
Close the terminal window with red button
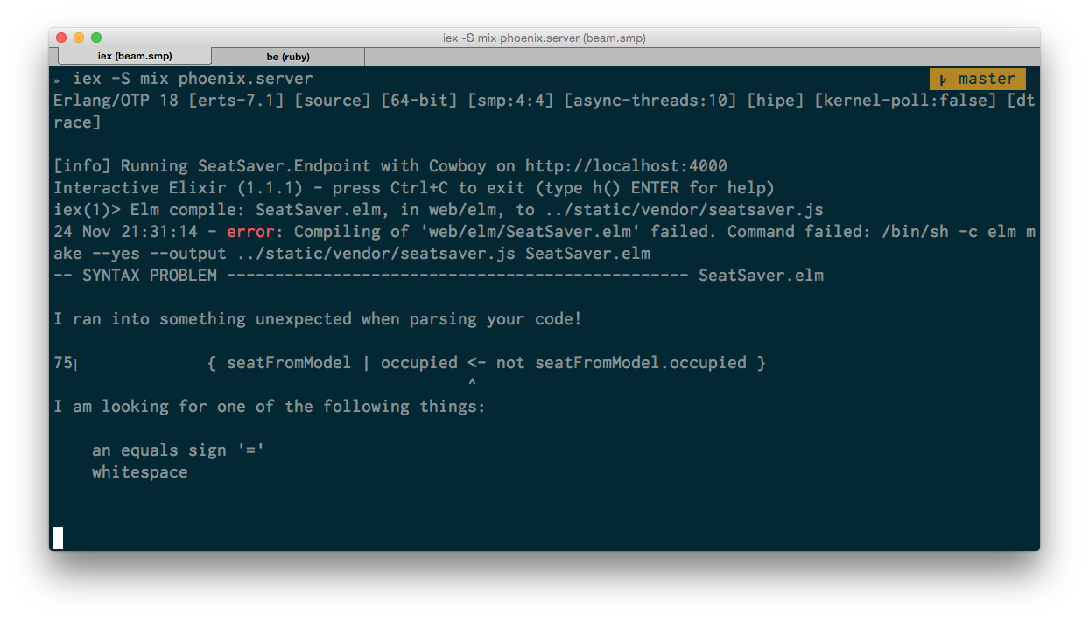(x=61, y=38)
